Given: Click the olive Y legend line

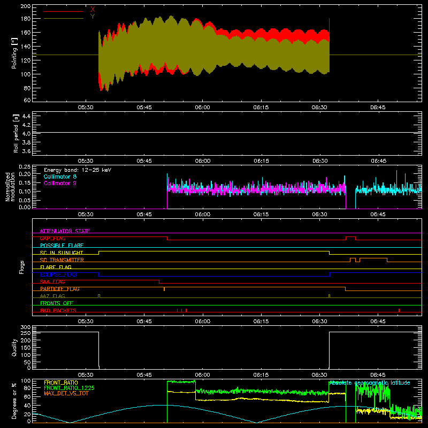Looking at the screenshot, I should (64, 19).
